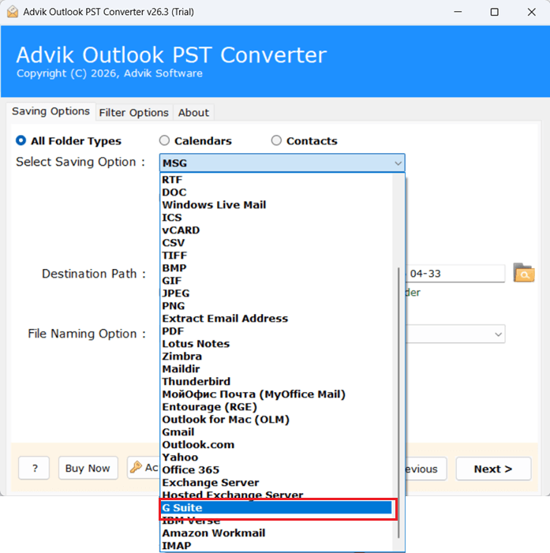Click the Buy Now button

[88, 468]
